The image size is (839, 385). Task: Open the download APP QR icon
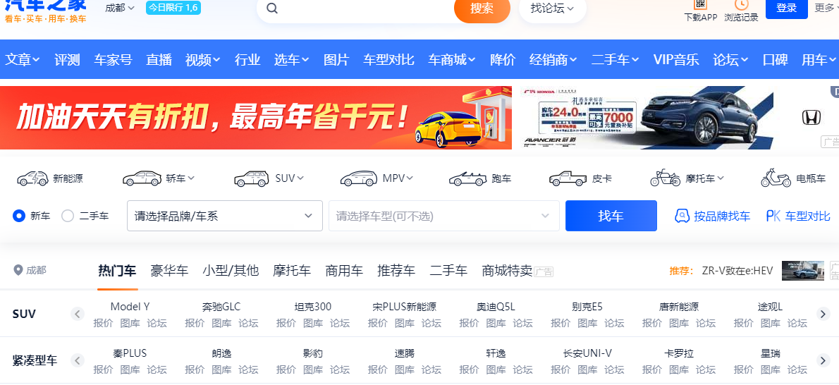pos(700,4)
